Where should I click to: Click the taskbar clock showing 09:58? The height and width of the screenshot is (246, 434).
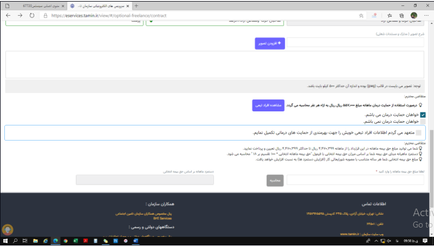pyautogui.click(x=411, y=241)
